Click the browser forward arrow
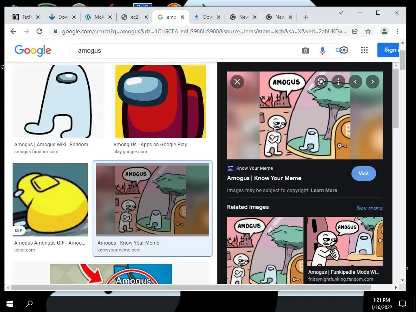 [x=26, y=31]
